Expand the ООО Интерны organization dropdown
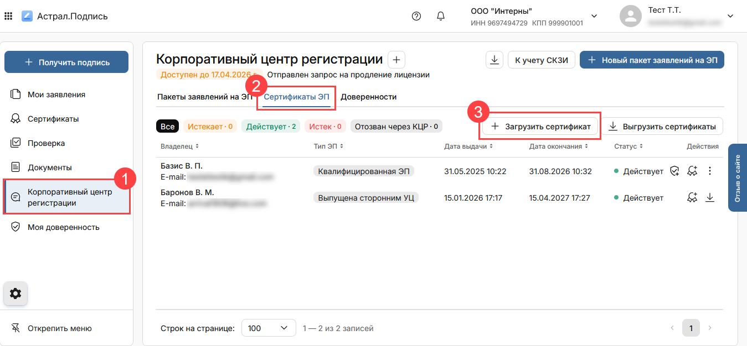The height and width of the screenshot is (346, 747). tap(594, 16)
